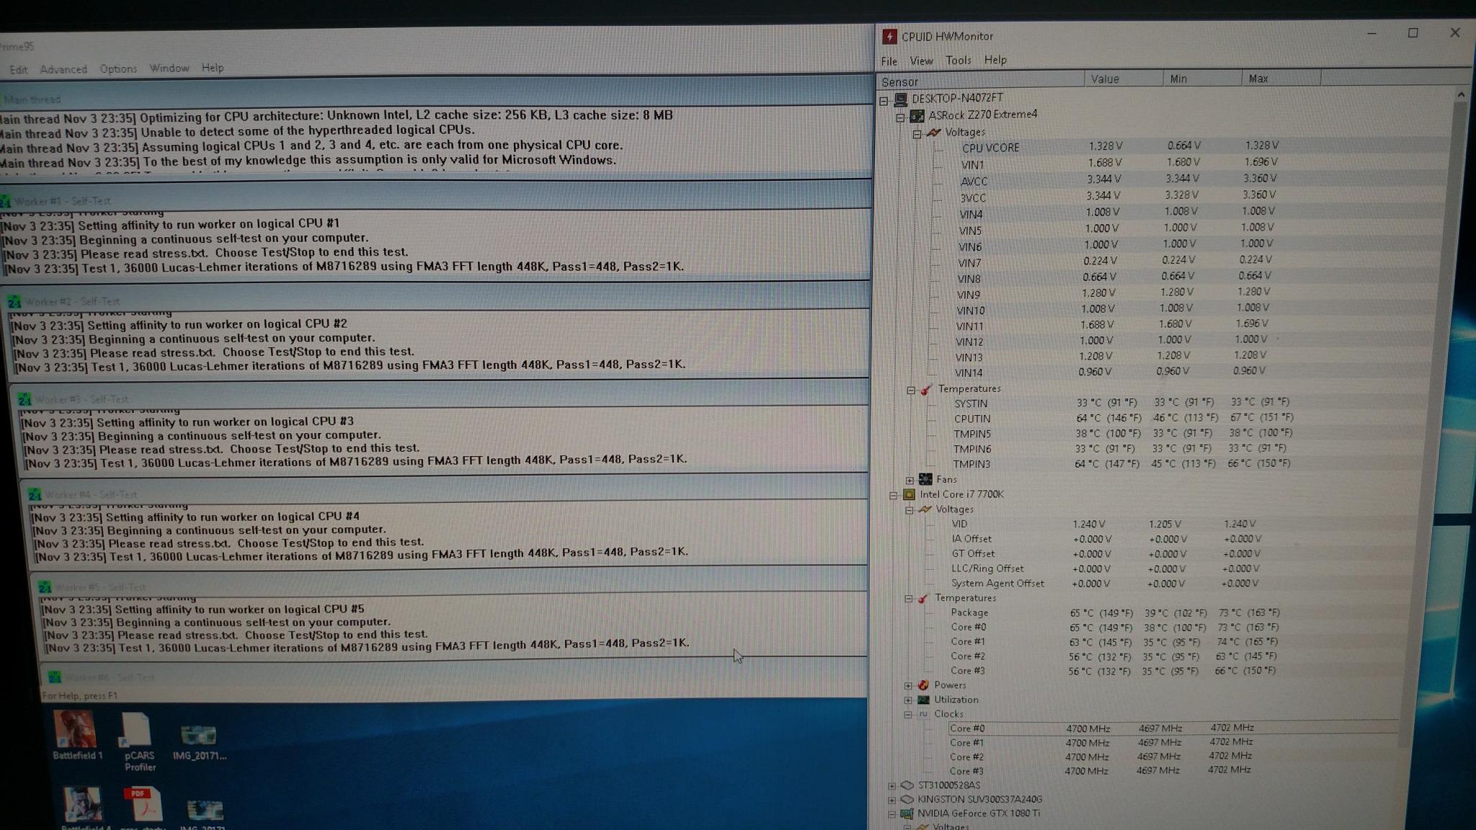
Task: Click the Fans section icon
Action: click(925, 479)
